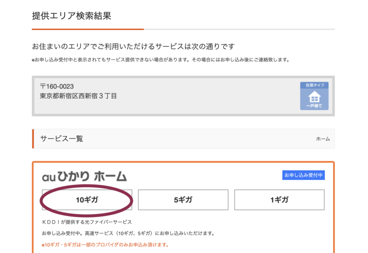Click the サービス一覧 section heading
Viewport: 368px width, 253px height.
point(62,139)
